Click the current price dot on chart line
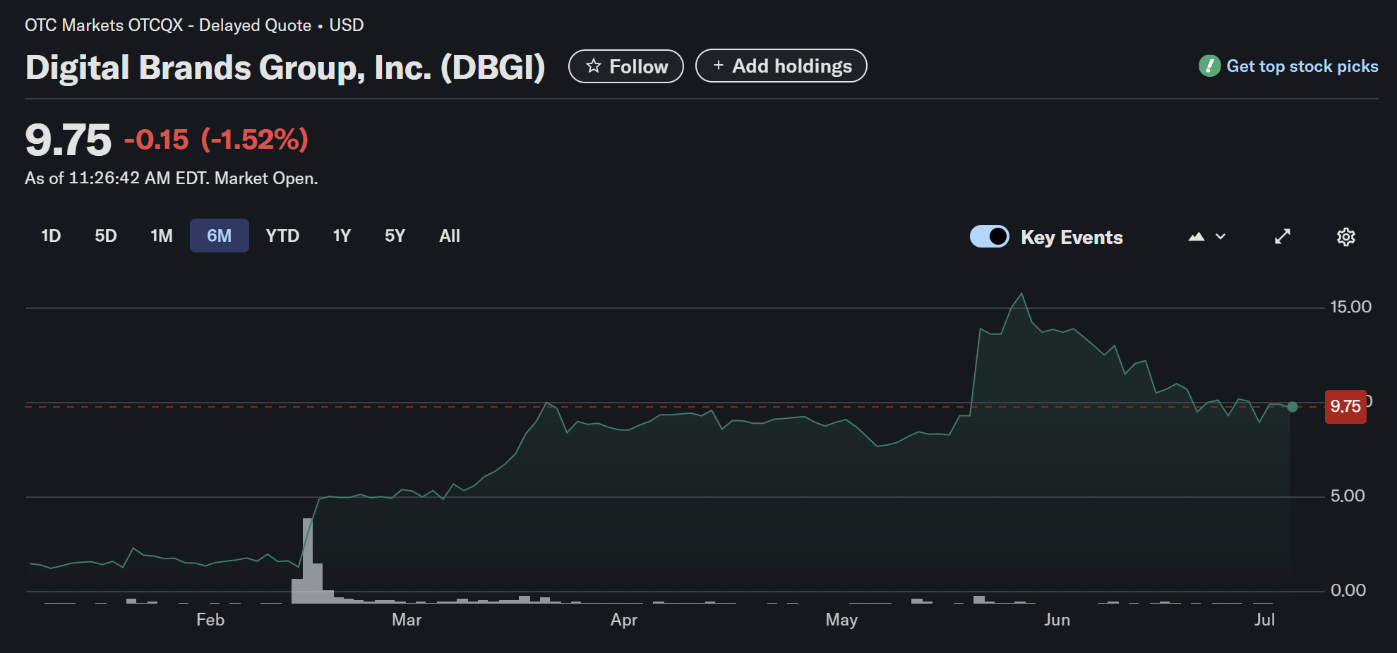Viewport: 1397px width, 653px height. click(x=1292, y=407)
